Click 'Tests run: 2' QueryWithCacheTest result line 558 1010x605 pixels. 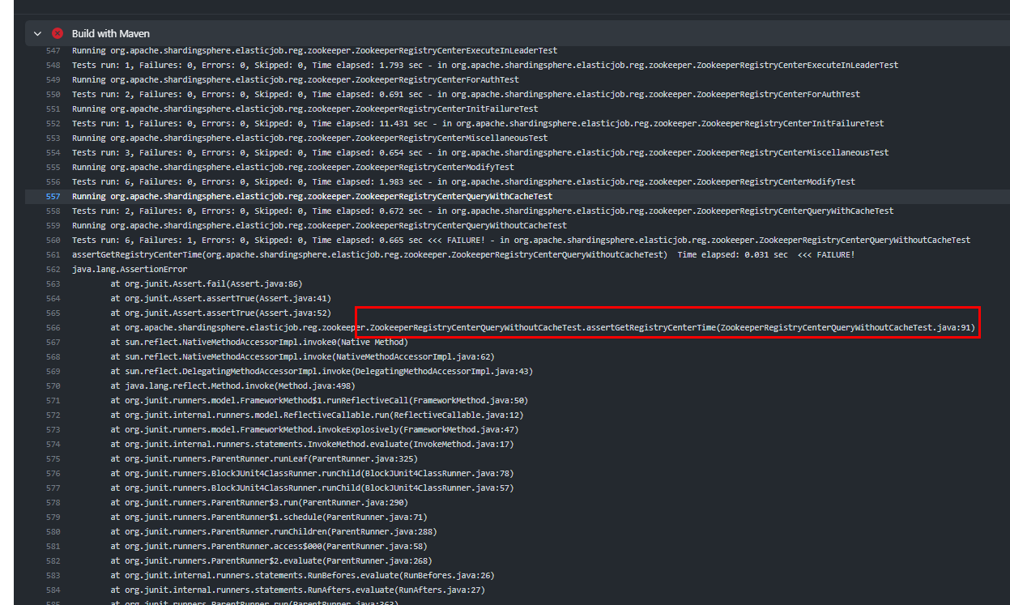[483, 211]
